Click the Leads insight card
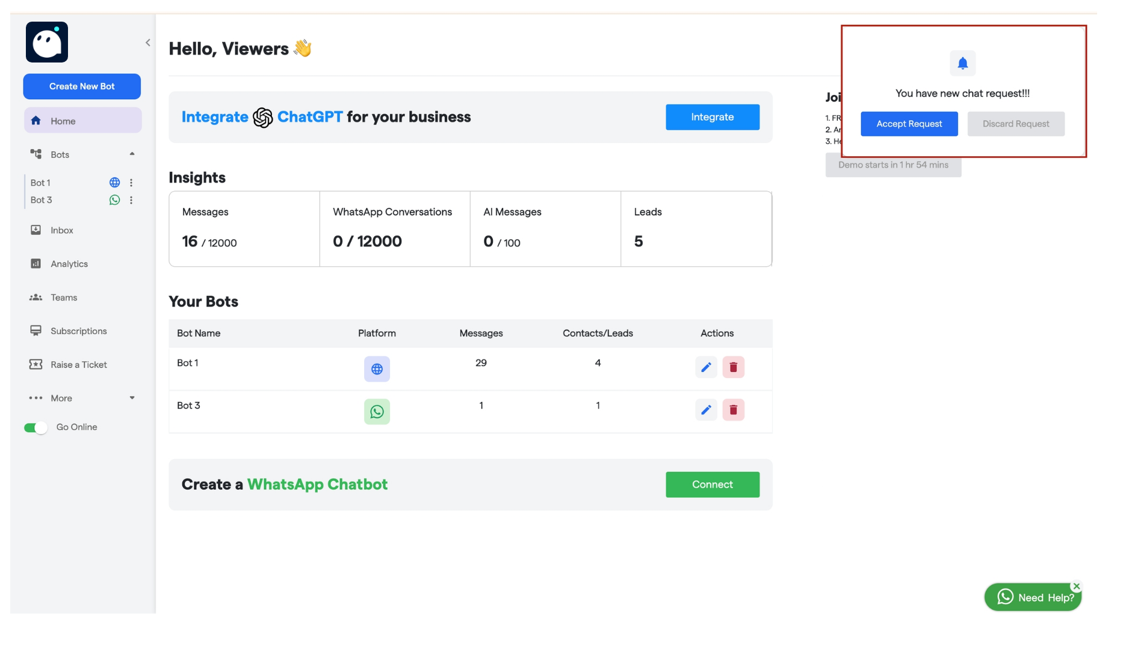This screenshot has height=649, width=1123. click(696, 229)
